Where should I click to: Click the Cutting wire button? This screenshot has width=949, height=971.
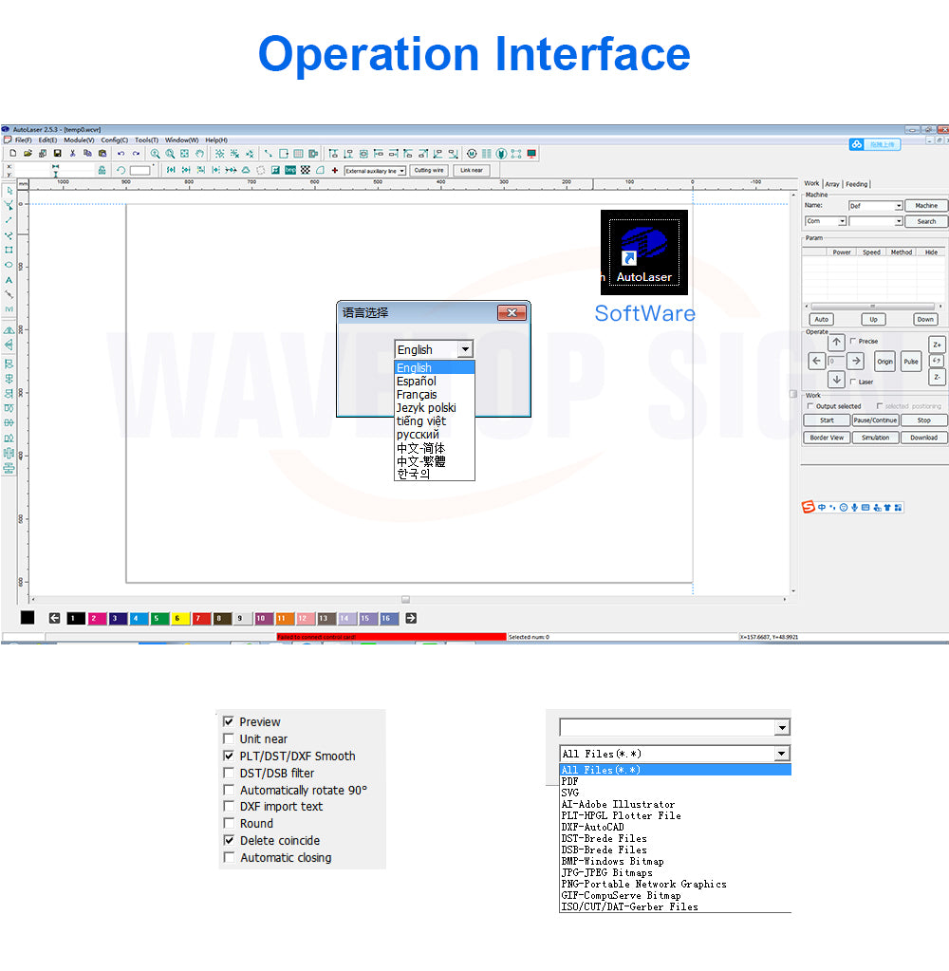click(x=428, y=170)
